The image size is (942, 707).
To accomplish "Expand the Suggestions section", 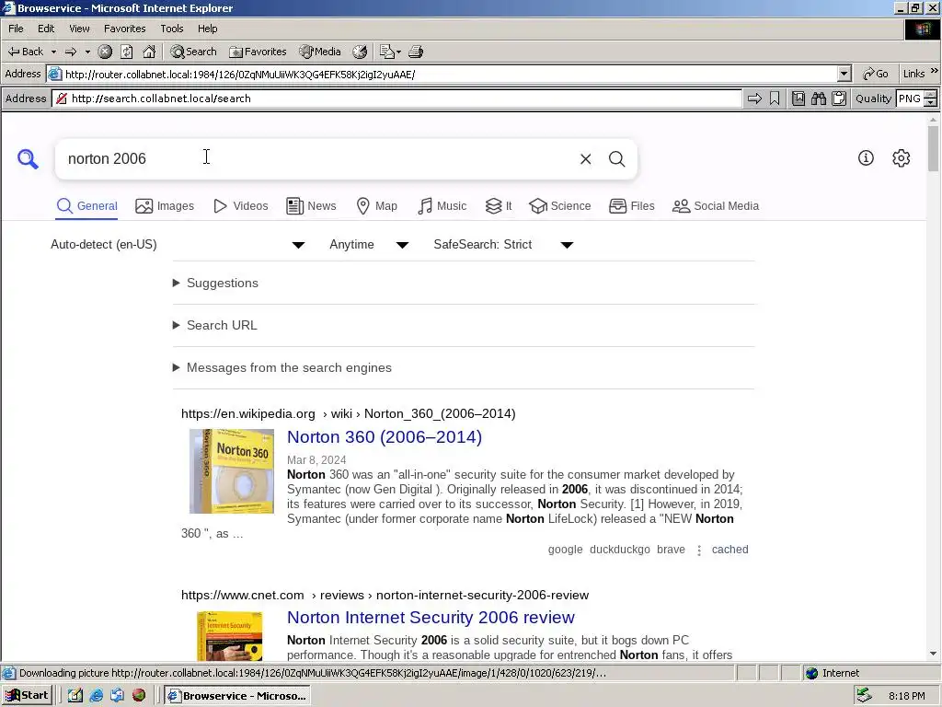I will click(215, 284).
